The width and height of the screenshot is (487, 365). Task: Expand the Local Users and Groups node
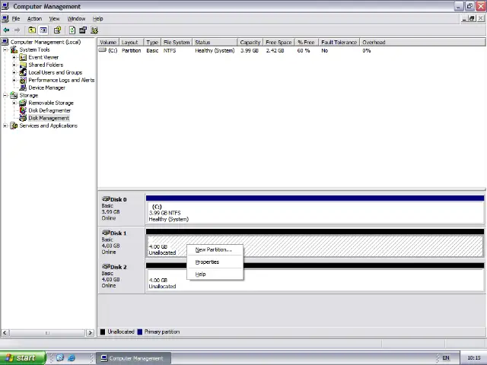[x=14, y=73]
